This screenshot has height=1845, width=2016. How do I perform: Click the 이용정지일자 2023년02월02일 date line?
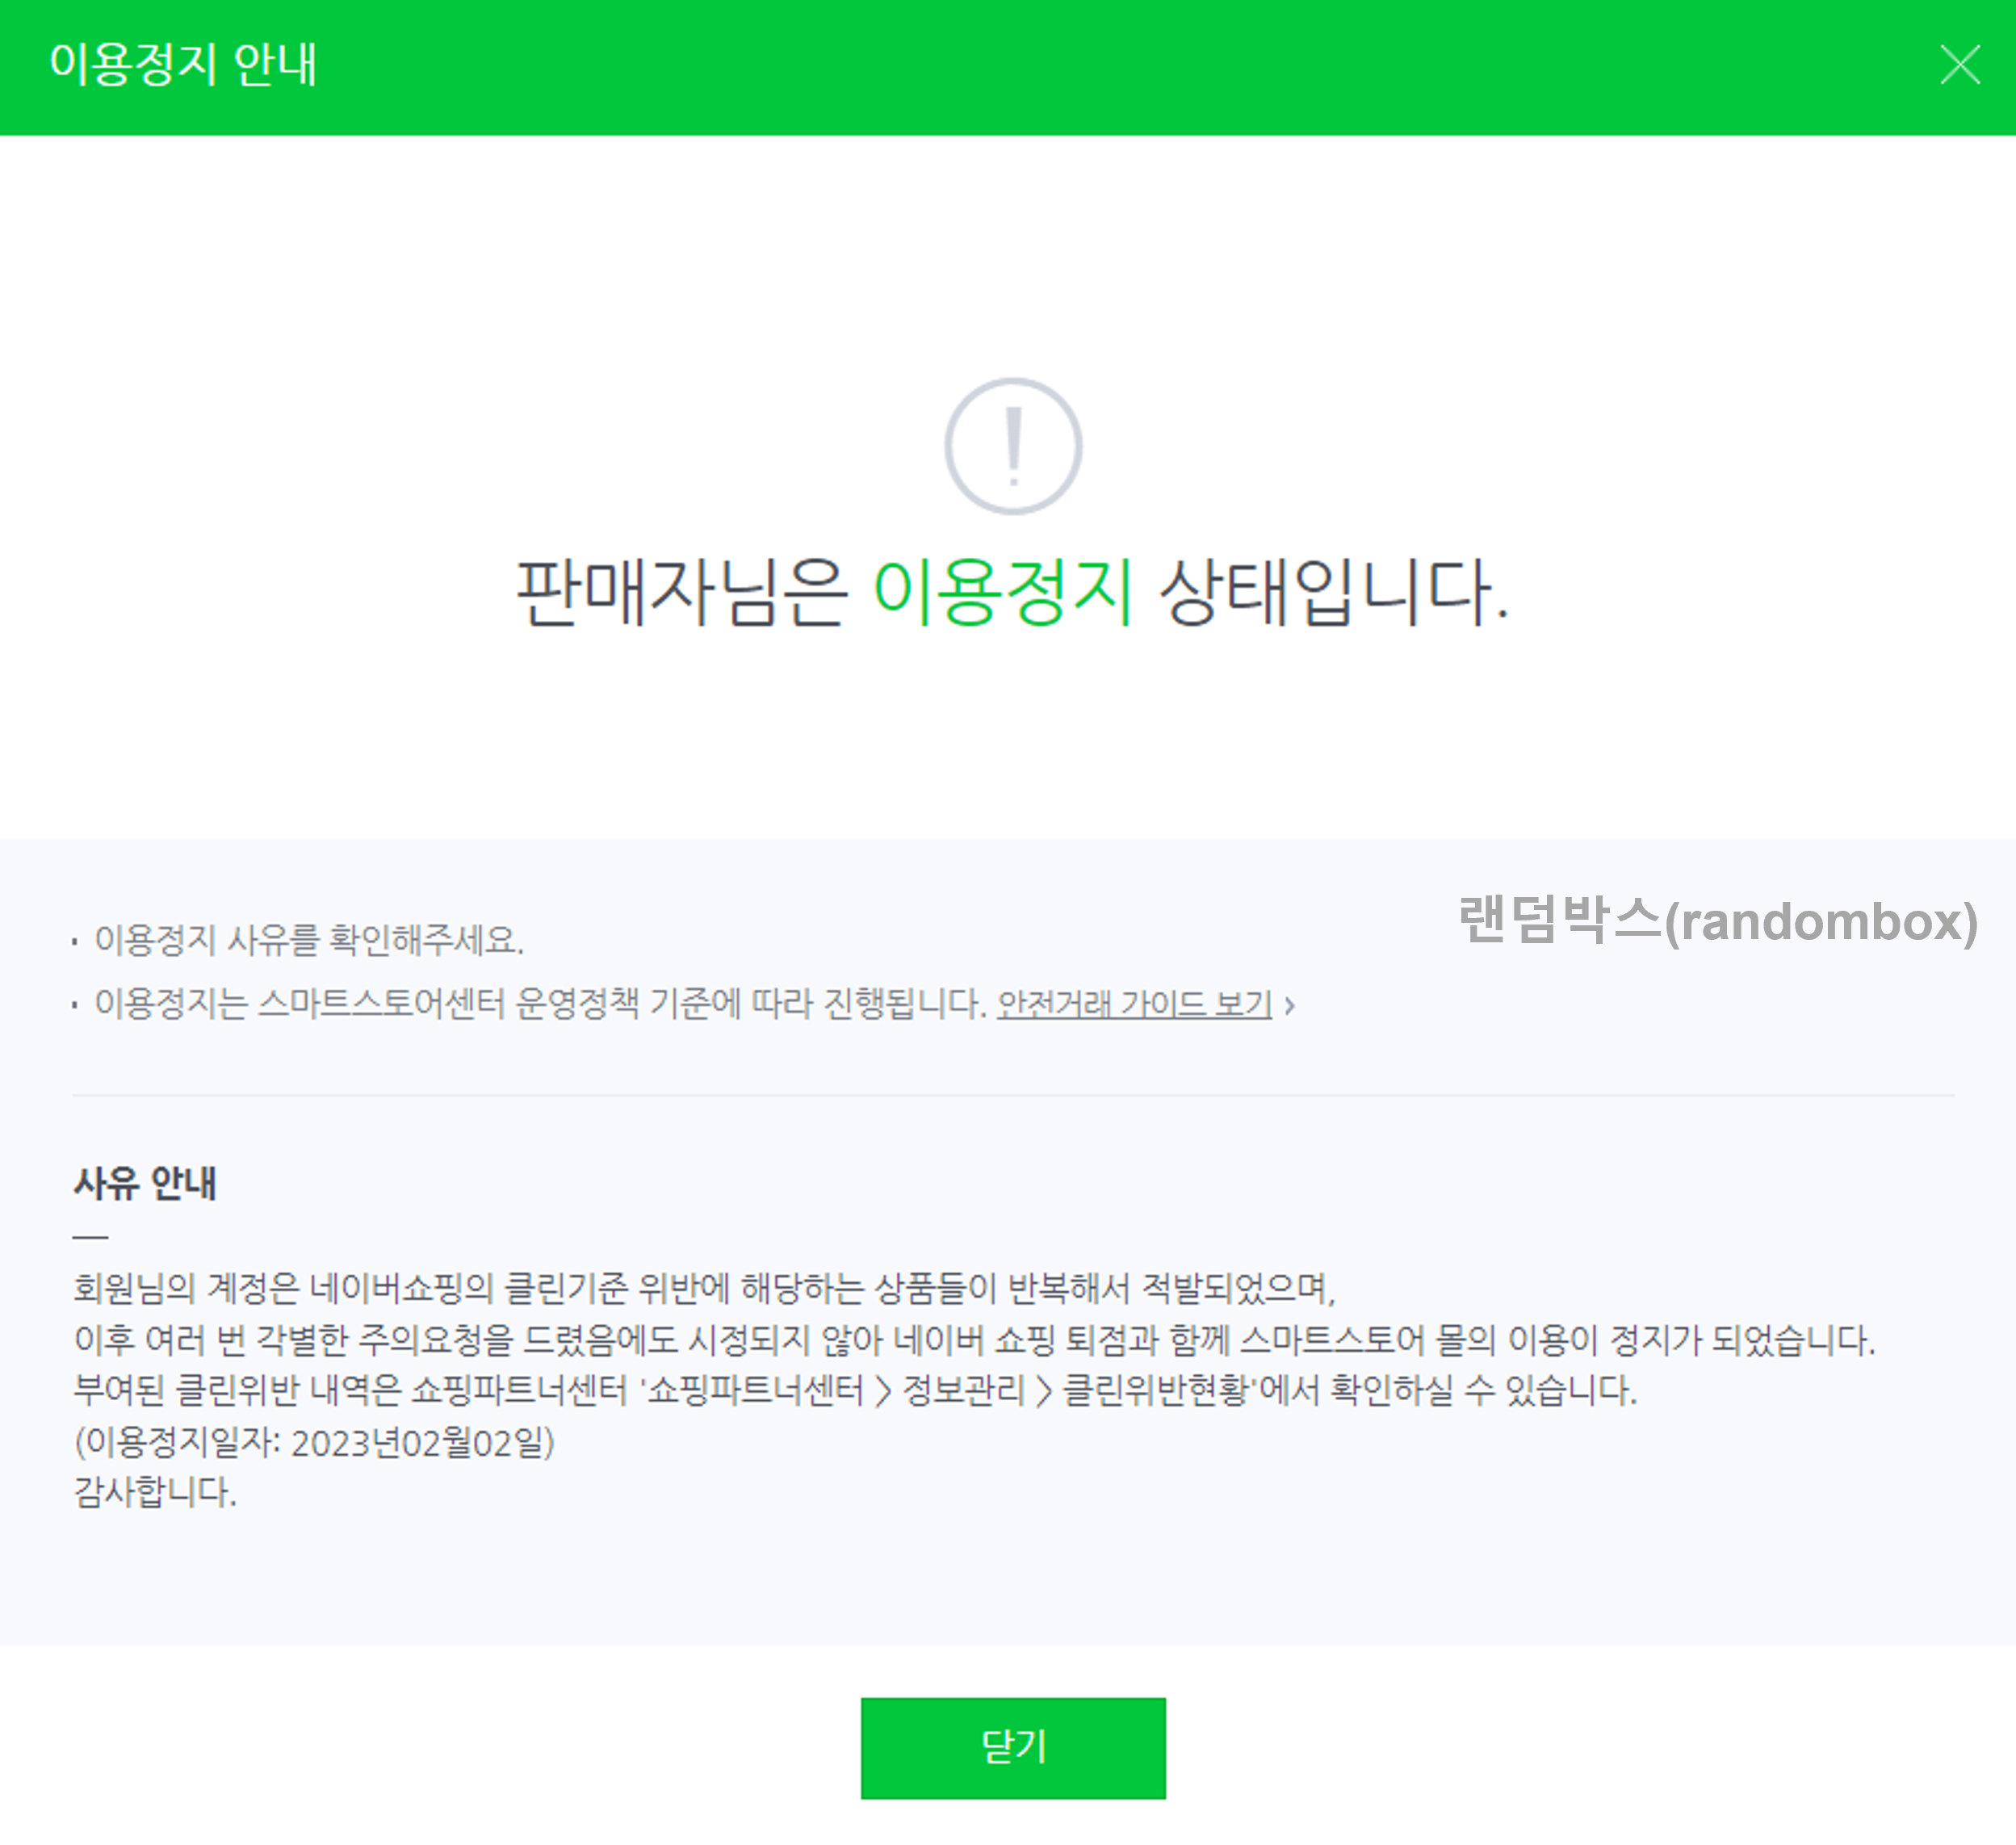tap(315, 1442)
